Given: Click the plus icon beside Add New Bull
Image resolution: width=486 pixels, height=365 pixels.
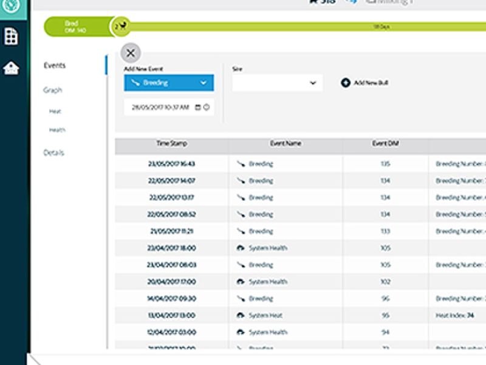Looking at the screenshot, I should pyautogui.click(x=346, y=83).
